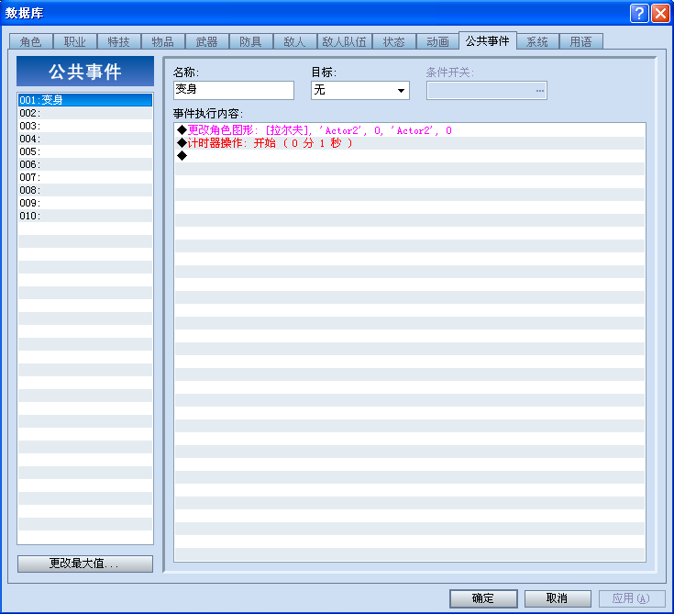
Task: Select the 公共事件 tab
Action: click(x=488, y=41)
